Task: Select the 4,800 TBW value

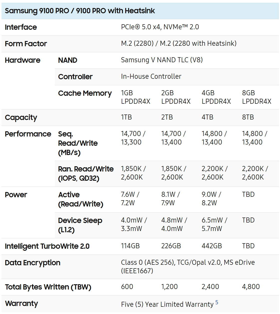Action: point(251,287)
